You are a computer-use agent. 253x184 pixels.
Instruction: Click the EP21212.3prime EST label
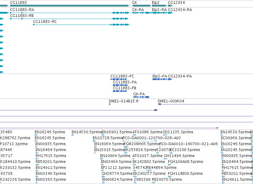(116, 168)
